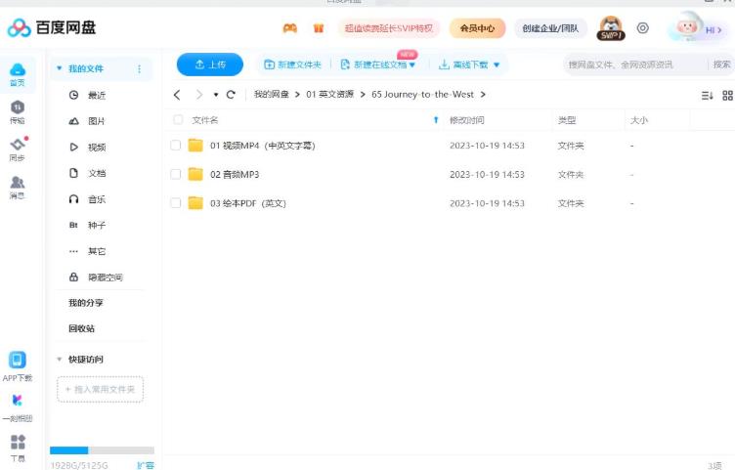
Task: Focus the 搜网盘文件 search field
Action: click(635, 64)
